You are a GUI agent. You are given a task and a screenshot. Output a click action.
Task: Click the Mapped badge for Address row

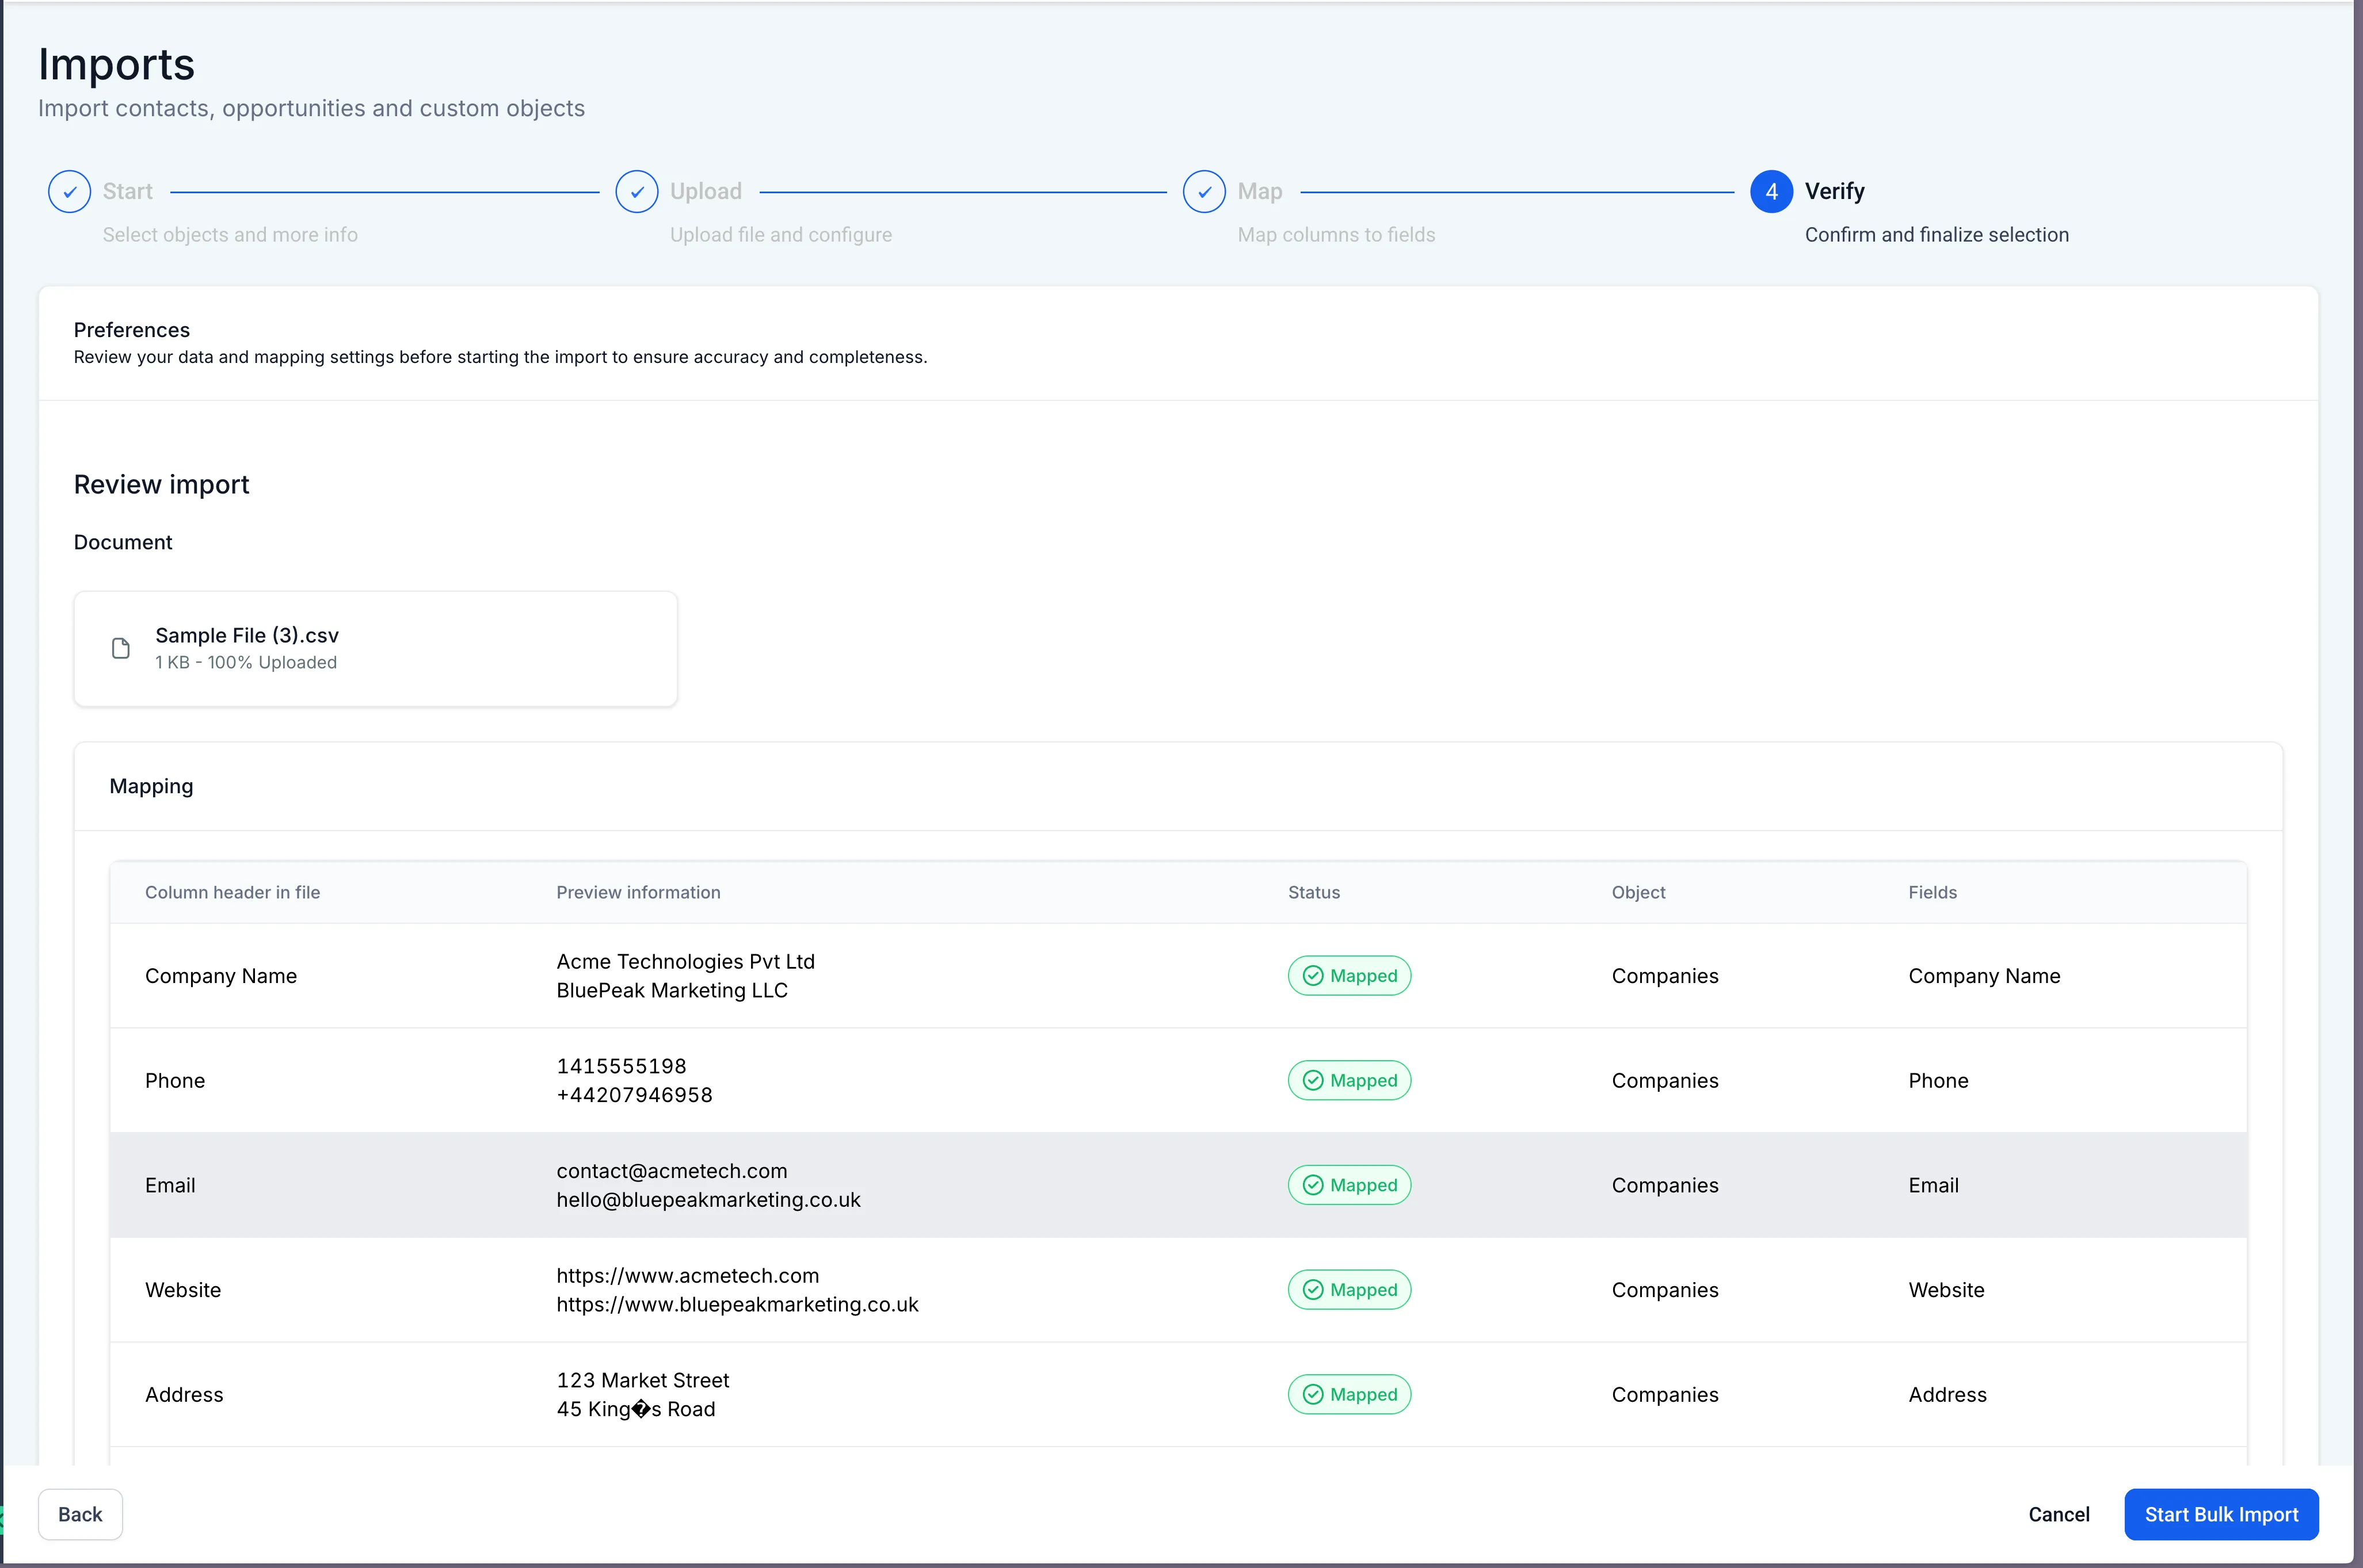click(x=1350, y=1394)
